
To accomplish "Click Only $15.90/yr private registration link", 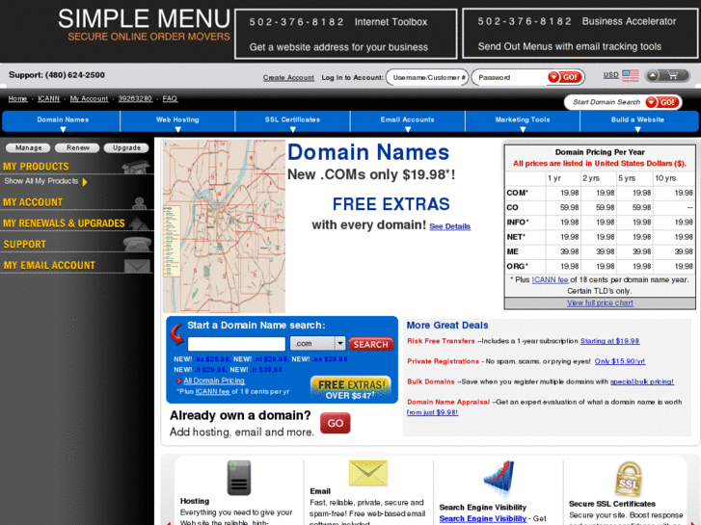I will coord(620,361).
